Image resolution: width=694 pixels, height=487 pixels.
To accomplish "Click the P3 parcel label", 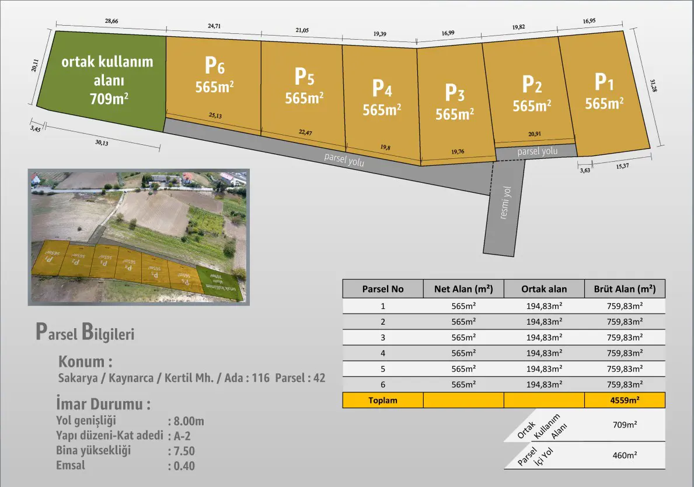I will [455, 92].
